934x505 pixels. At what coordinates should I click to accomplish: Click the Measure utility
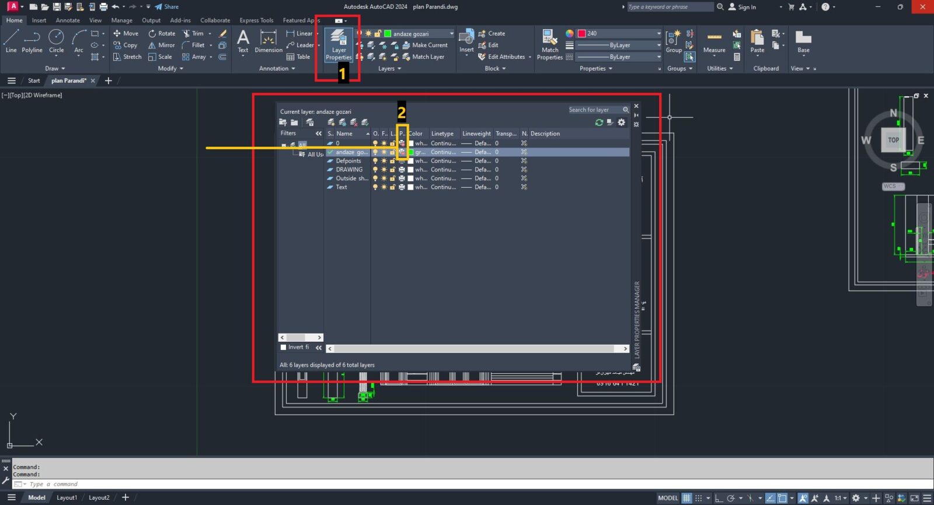click(714, 41)
